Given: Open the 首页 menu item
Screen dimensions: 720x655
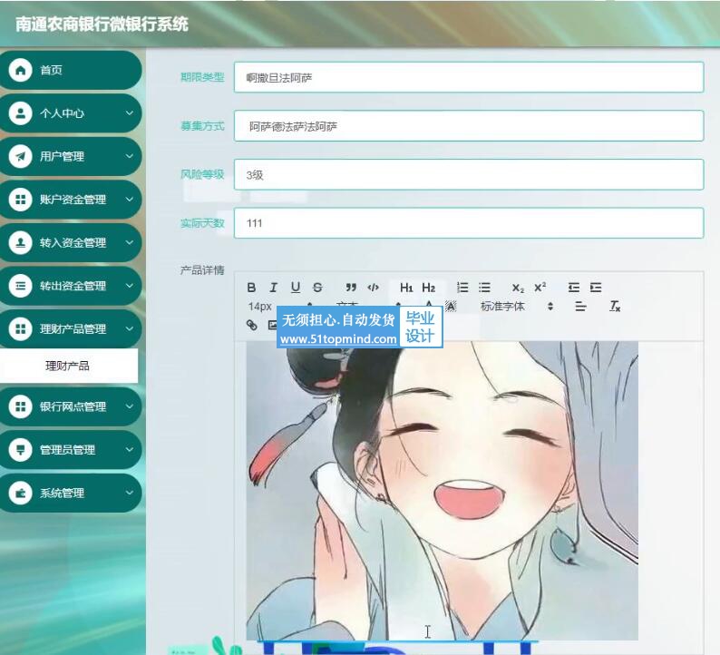Looking at the screenshot, I should coord(70,70).
